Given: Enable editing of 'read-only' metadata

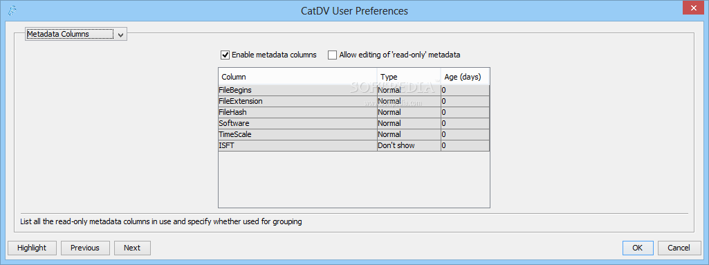Looking at the screenshot, I should click(332, 55).
